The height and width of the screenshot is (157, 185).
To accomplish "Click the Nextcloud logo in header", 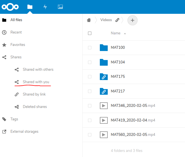I will pos(10,7).
